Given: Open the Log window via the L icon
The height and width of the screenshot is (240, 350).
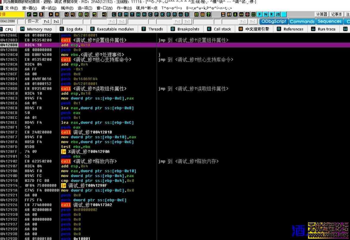Looking at the screenshot, I should point(114,14).
